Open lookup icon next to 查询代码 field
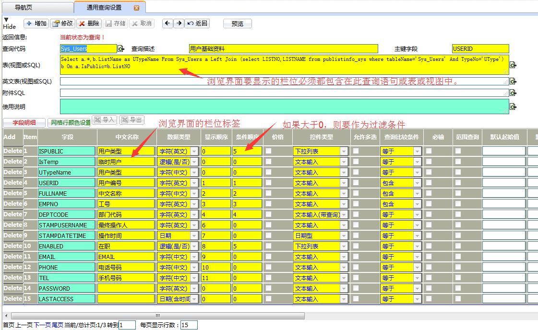The height and width of the screenshot is (330, 538). pyautogui.click(x=121, y=49)
